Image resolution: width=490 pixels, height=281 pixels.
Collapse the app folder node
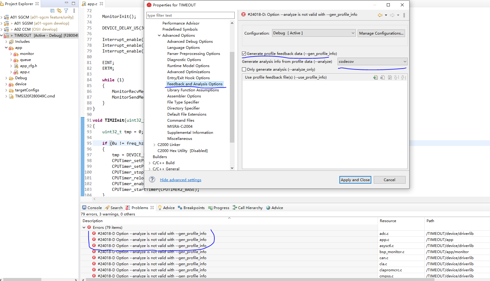tap(6, 48)
